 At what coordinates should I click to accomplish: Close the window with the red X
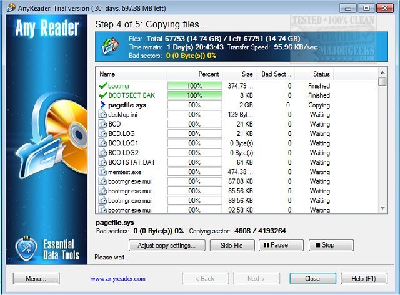(x=385, y=8)
